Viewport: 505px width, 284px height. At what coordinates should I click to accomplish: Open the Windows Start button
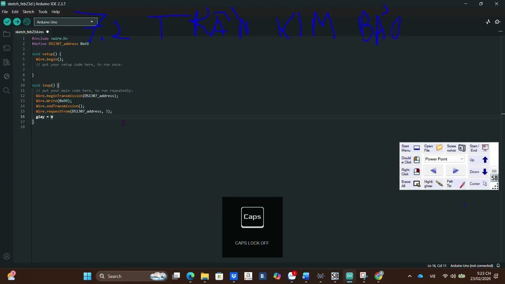(88, 276)
